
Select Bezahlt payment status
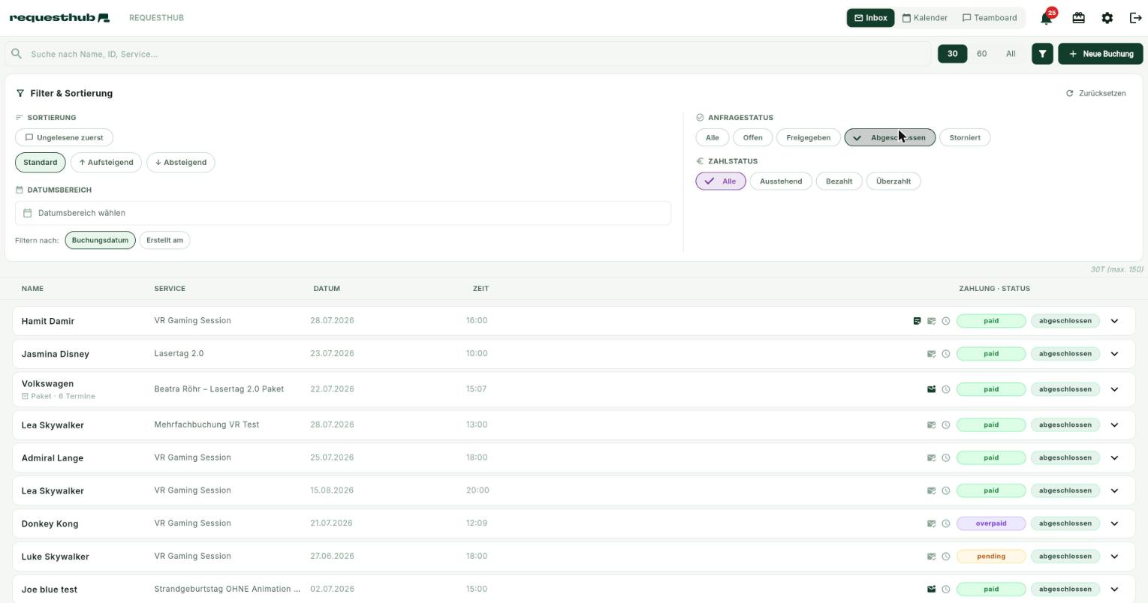click(x=839, y=181)
